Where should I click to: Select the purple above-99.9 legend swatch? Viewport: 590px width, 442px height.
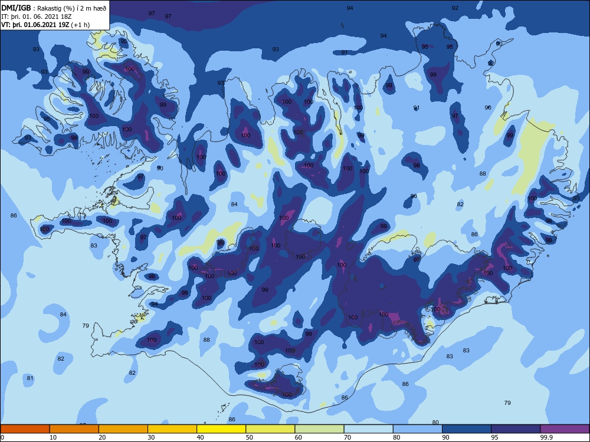[565, 429]
